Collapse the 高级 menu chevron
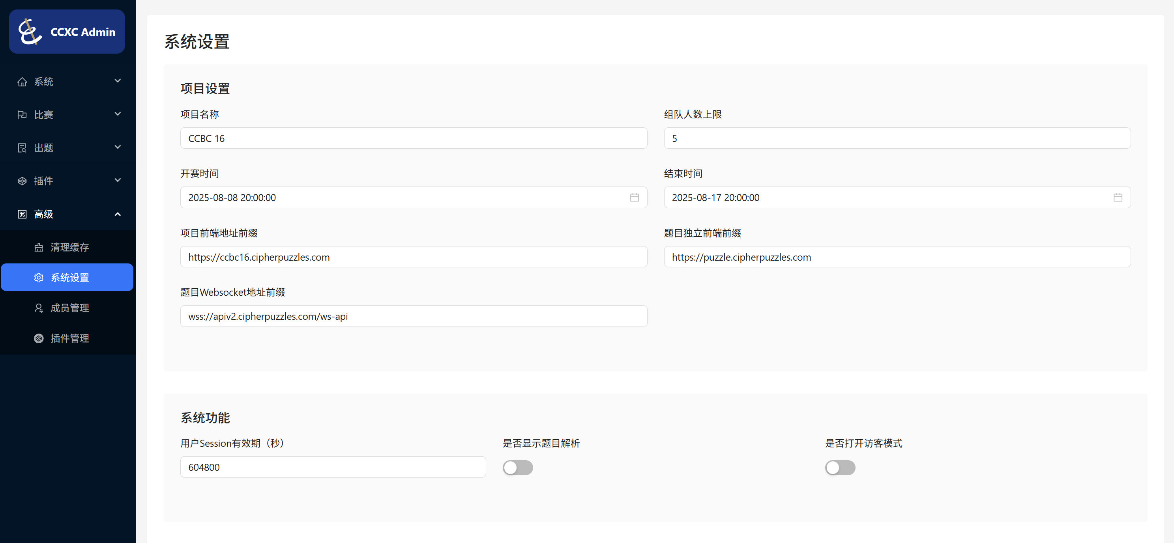This screenshot has width=1174, height=543. pos(118,214)
